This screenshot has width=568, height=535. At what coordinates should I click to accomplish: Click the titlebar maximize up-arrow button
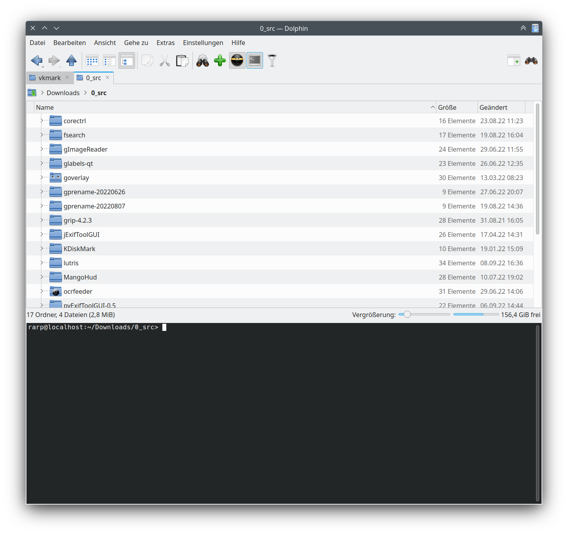tap(45, 28)
